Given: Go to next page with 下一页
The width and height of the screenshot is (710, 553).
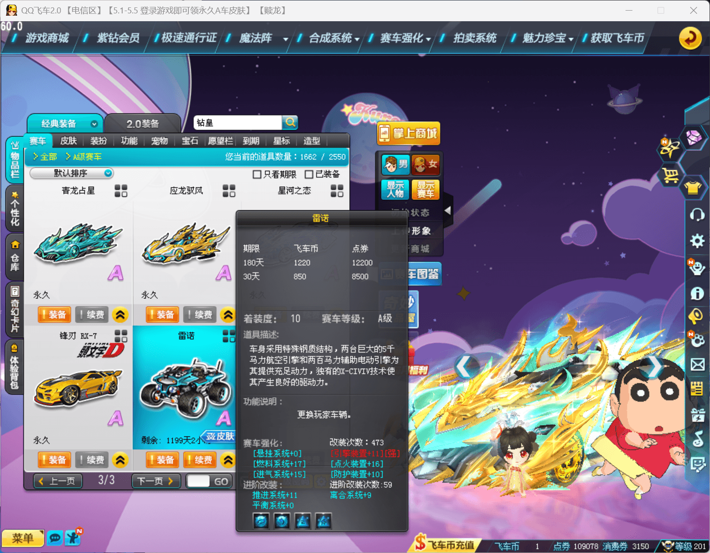Looking at the screenshot, I should pyautogui.click(x=156, y=481).
